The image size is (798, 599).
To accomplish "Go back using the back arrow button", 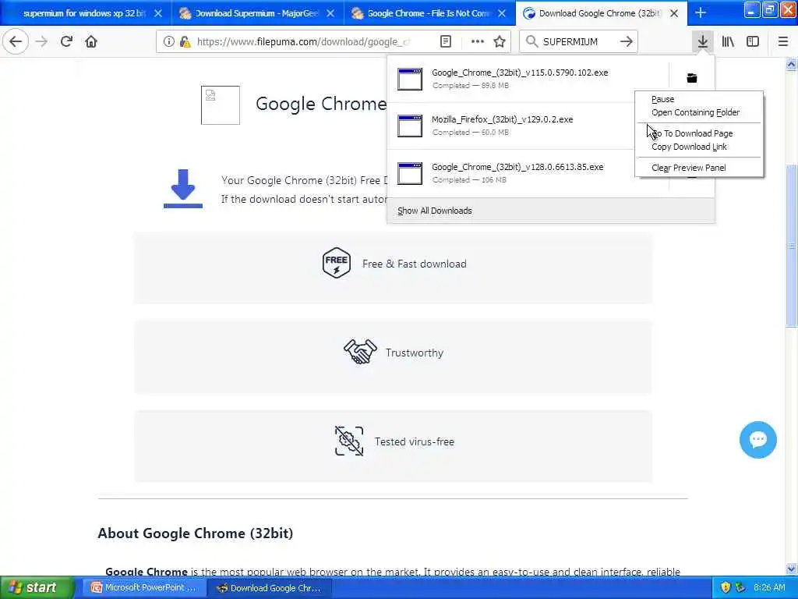I will [x=16, y=41].
